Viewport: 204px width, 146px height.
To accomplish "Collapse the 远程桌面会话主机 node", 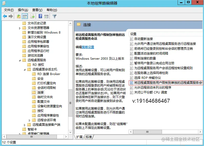I will [25, 70].
